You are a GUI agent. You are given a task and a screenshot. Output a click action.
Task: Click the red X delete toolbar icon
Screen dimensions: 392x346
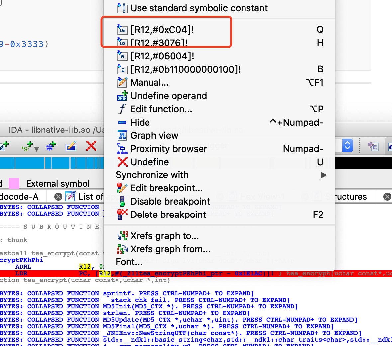click(91, 146)
